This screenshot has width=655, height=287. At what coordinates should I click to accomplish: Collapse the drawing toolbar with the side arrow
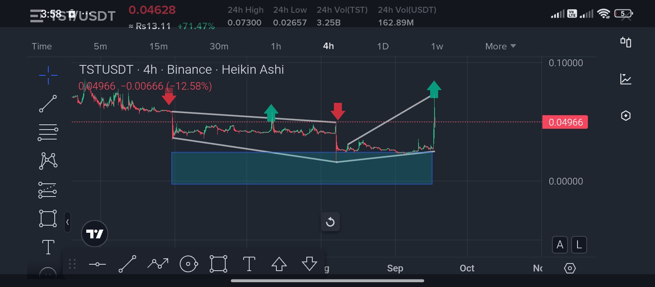pos(67,222)
